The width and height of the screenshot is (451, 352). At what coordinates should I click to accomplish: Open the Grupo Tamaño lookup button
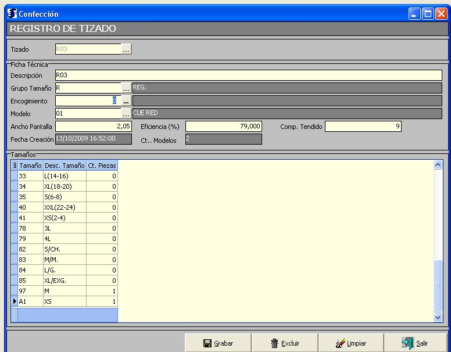(x=127, y=88)
